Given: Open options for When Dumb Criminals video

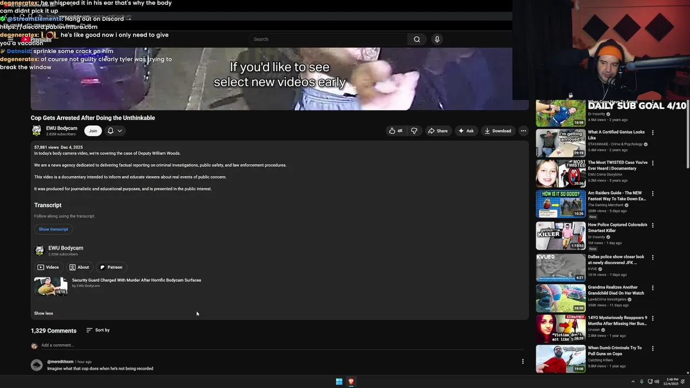Looking at the screenshot, I should (x=653, y=349).
